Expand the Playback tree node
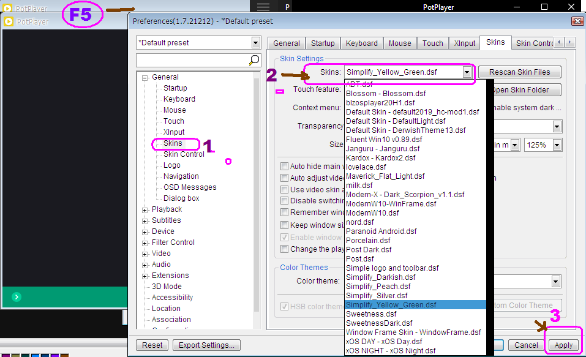This screenshot has width=586, height=357. [x=145, y=210]
